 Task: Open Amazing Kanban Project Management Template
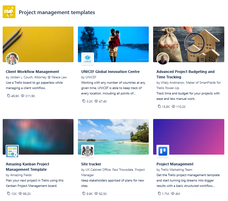28,167
